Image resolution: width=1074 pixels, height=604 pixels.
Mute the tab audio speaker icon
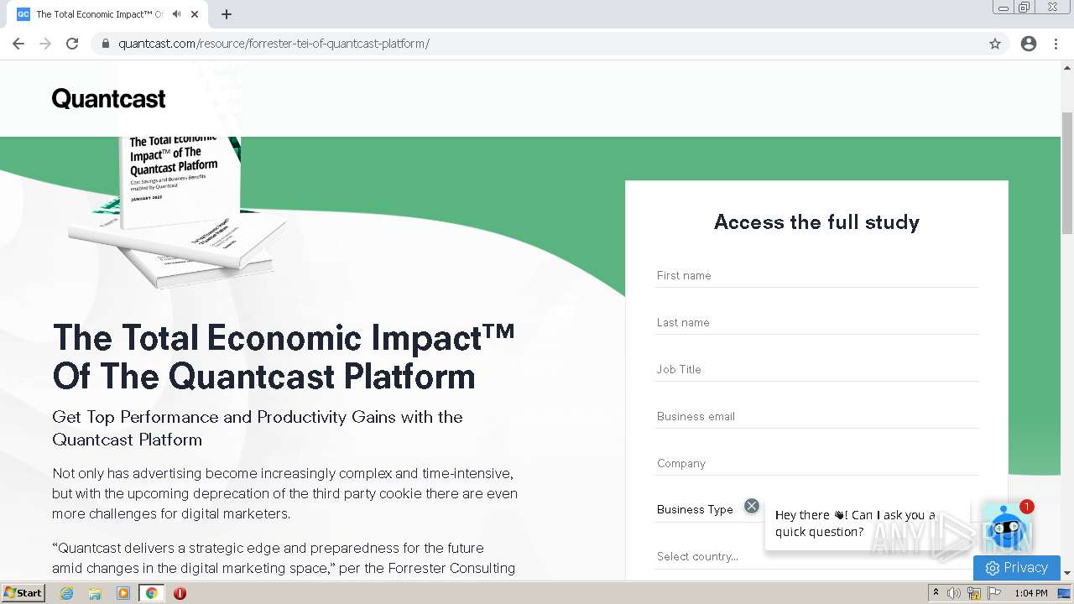click(x=176, y=14)
